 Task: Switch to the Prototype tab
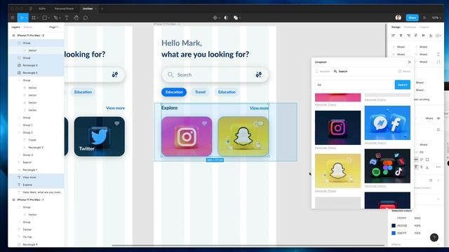coord(410,27)
